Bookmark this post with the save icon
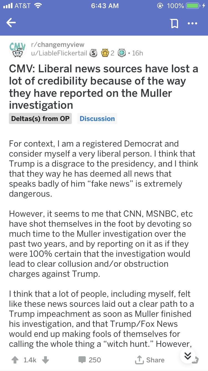This screenshot has height=371, width=208. [x=174, y=24]
